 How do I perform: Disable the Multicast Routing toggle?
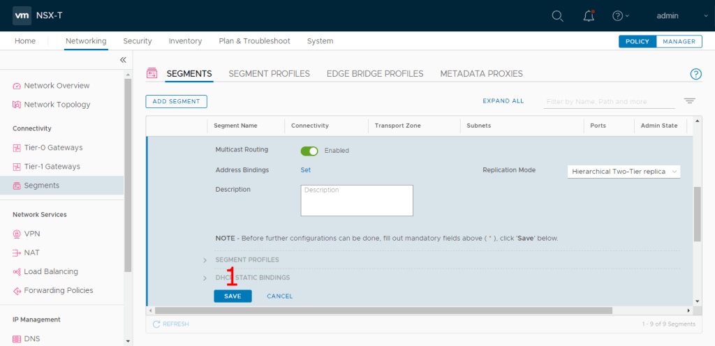(x=309, y=151)
